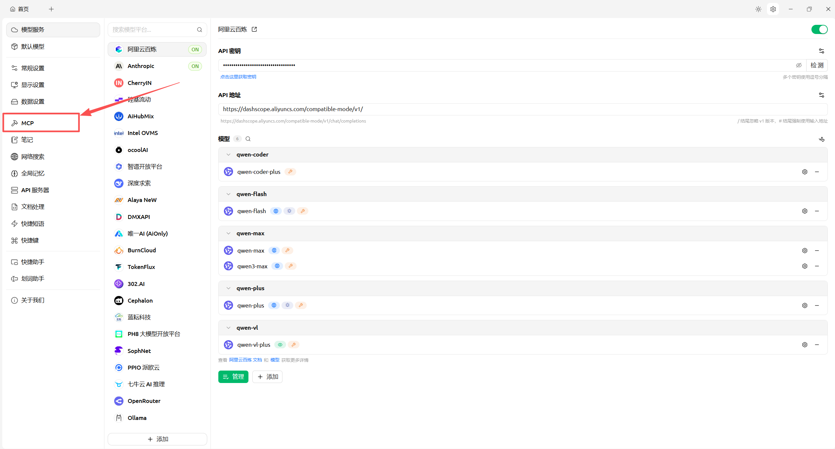
Task: Open settings gear for qwen-coder-plus
Action: [x=805, y=172]
